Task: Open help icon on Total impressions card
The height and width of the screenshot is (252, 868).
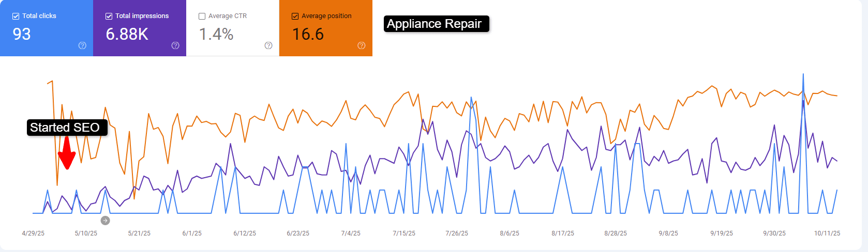Action: 175,45
